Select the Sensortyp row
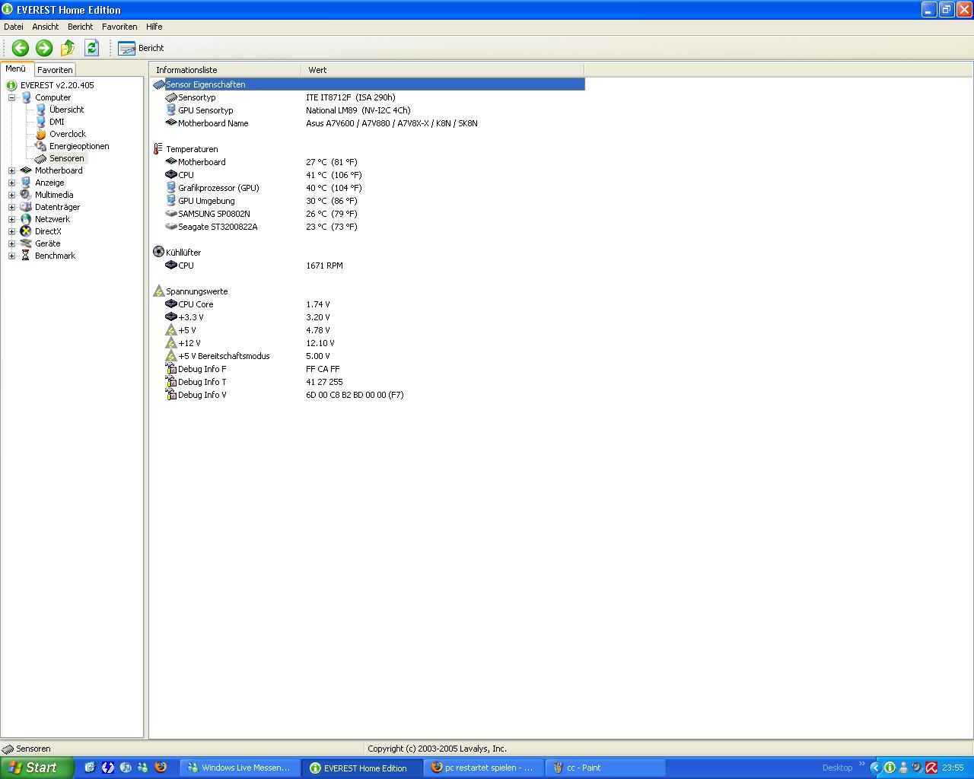The image size is (974, 779). pos(368,97)
